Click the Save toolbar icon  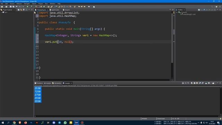pos(11,7)
